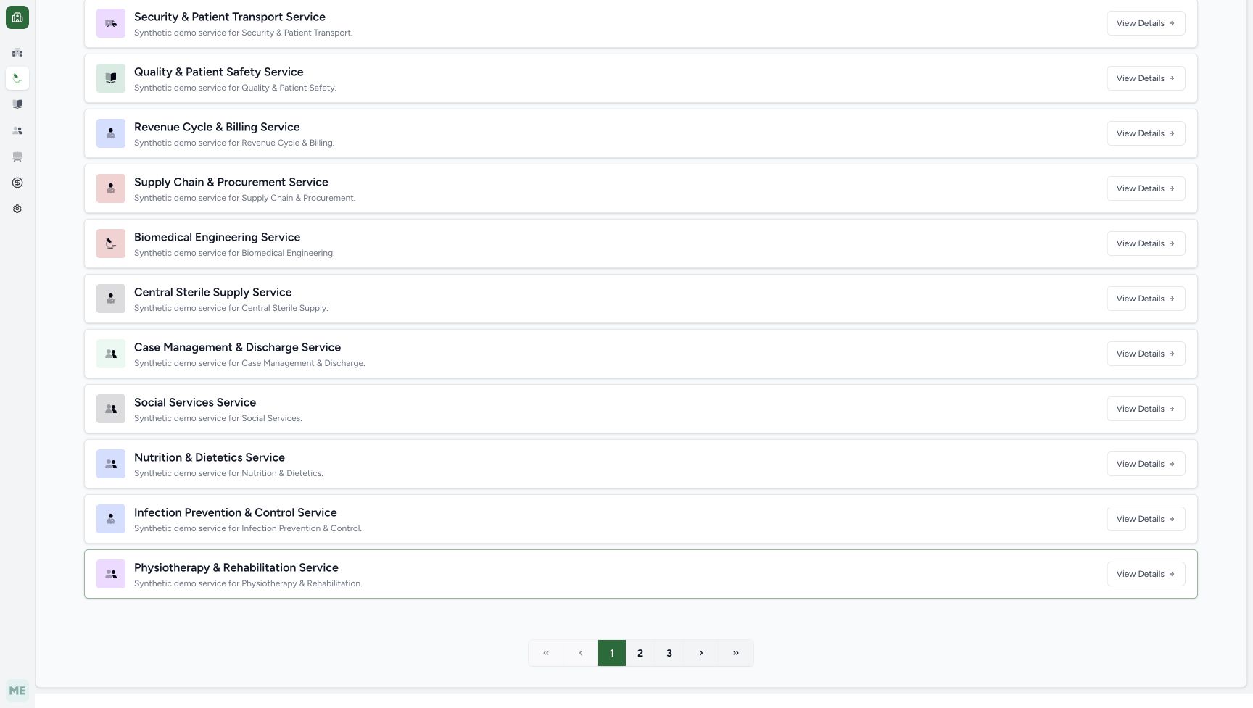1253x708 pixels.
Task: Click the ME avatar in the sidebar
Action: pyautogui.click(x=17, y=691)
